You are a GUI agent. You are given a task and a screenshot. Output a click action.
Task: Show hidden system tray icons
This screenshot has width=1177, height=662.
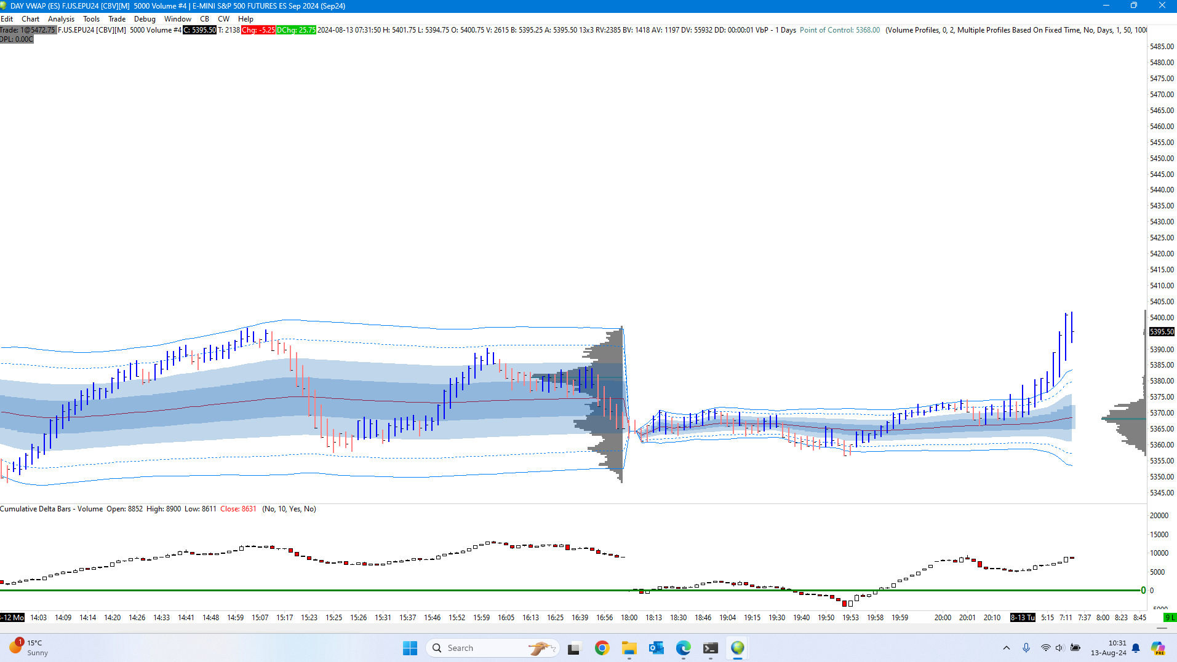tap(1007, 648)
